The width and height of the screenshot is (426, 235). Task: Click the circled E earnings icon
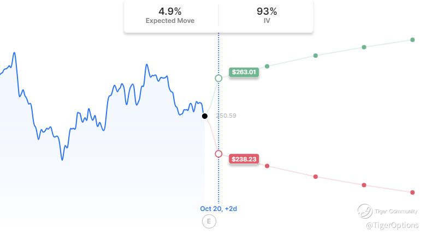[x=208, y=221]
